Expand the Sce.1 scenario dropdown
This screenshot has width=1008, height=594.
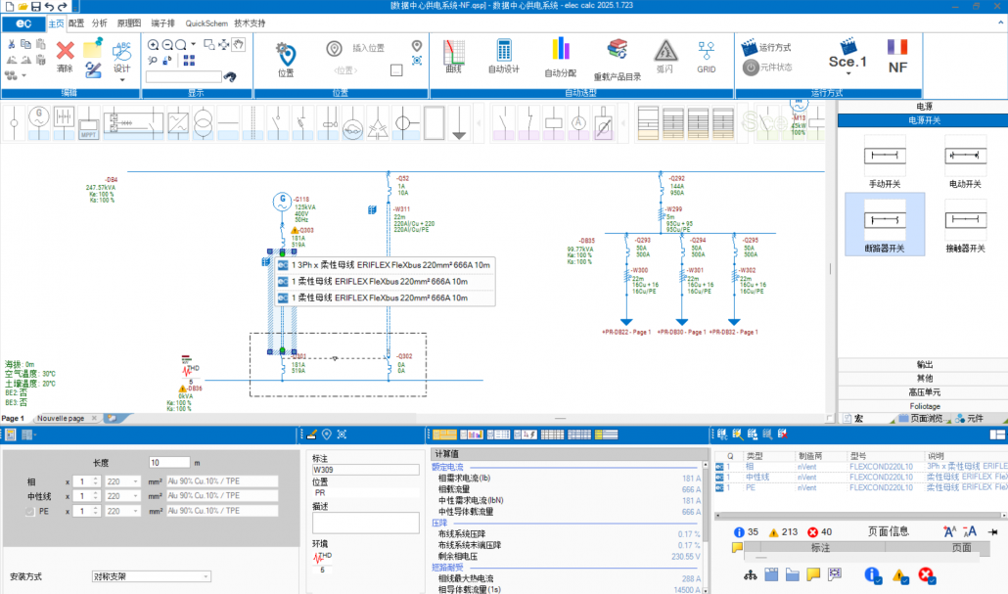click(848, 76)
